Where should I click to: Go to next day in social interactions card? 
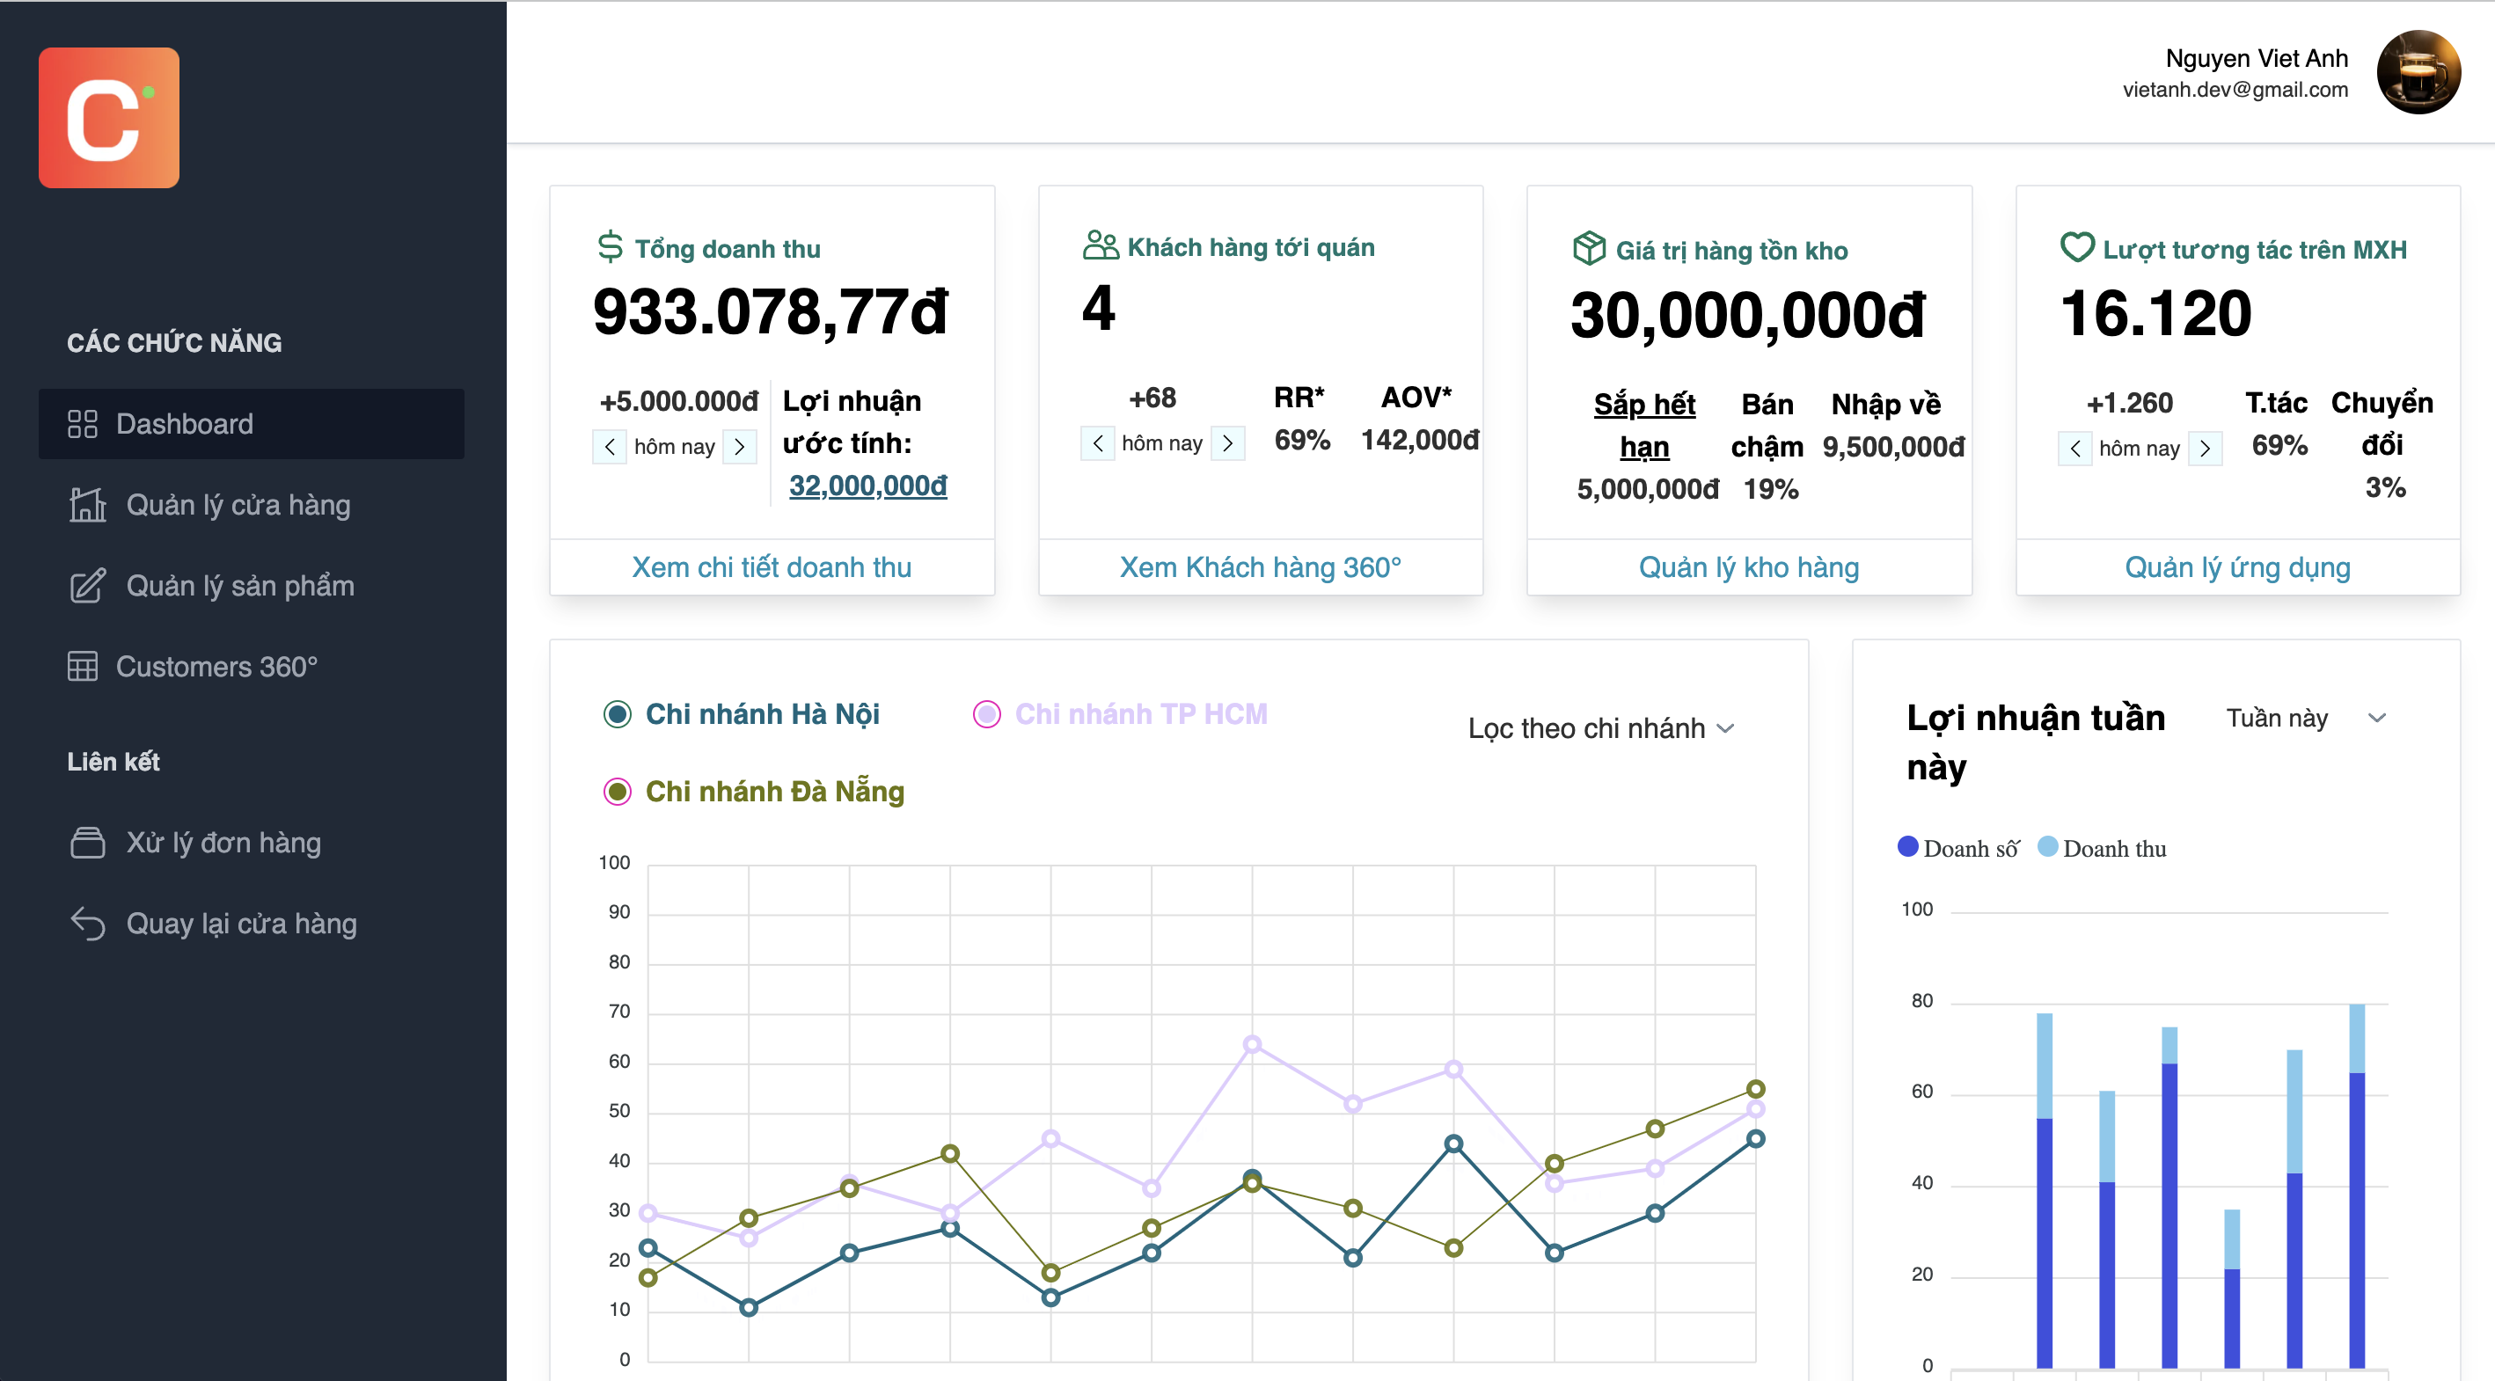(x=2206, y=449)
